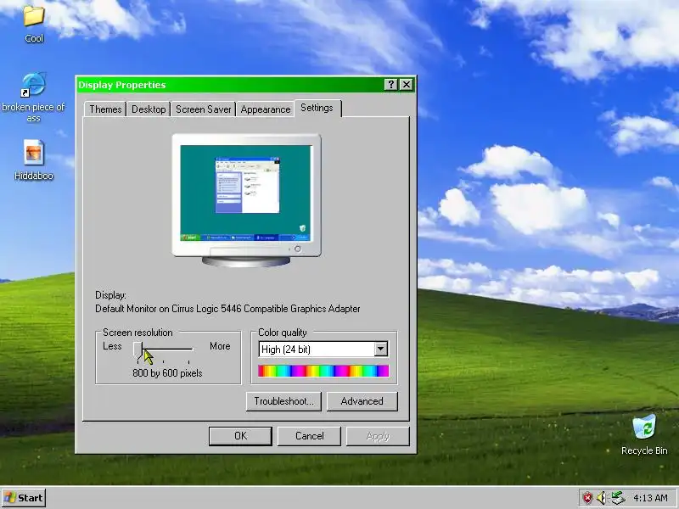Open Advanced display settings
The height and width of the screenshot is (509, 679).
tap(362, 401)
